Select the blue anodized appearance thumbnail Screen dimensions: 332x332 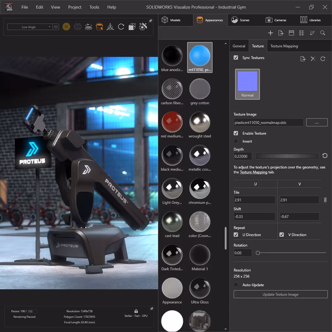(x=172, y=58)
